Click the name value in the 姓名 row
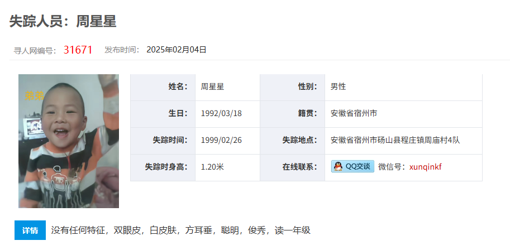The height and width of the screenshot is (250, 510). pos(212,86)
